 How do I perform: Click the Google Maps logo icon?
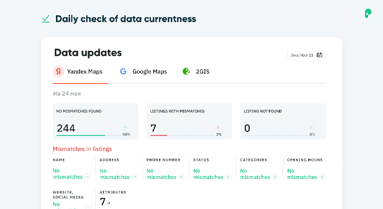[x=123, y=71]
